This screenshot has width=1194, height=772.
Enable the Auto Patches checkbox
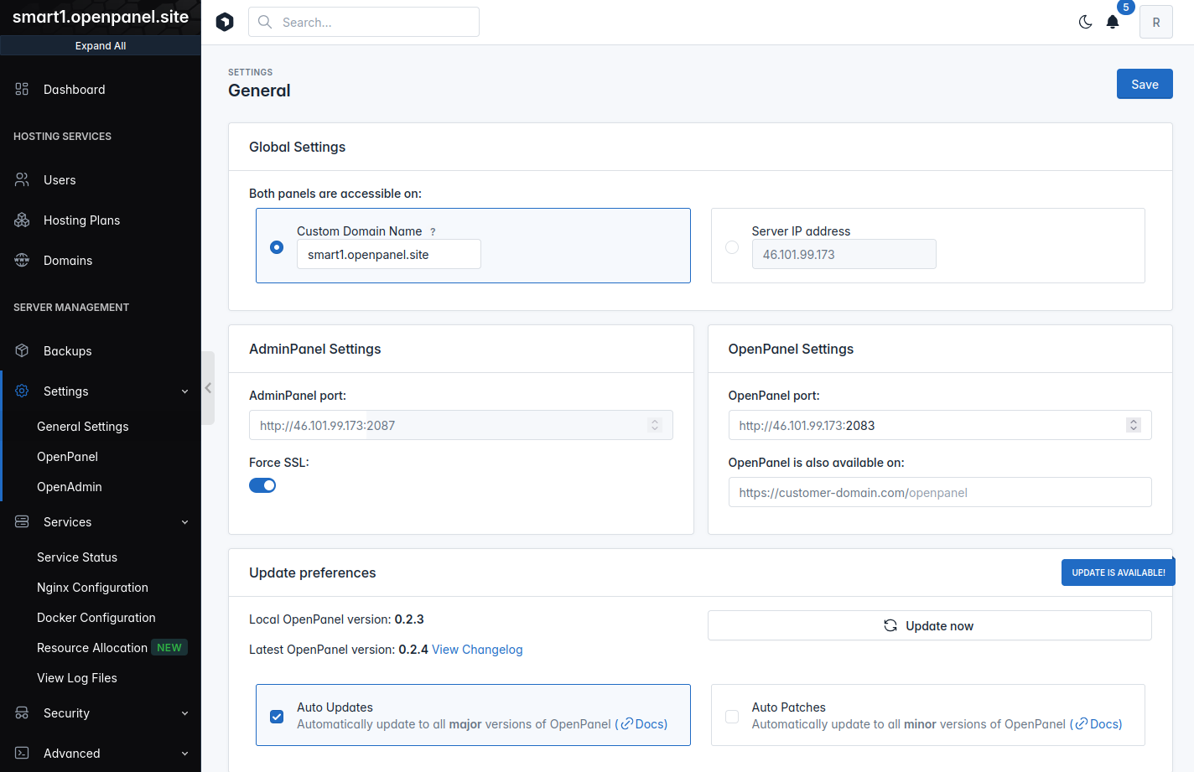click(732, 717)
